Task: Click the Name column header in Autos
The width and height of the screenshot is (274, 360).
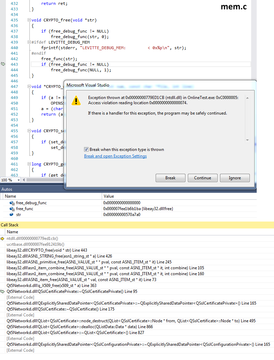Action: click(11, 196)
